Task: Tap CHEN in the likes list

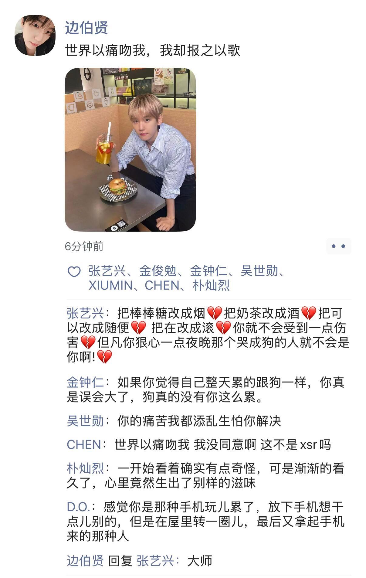Action: click(x=162, y=285)
